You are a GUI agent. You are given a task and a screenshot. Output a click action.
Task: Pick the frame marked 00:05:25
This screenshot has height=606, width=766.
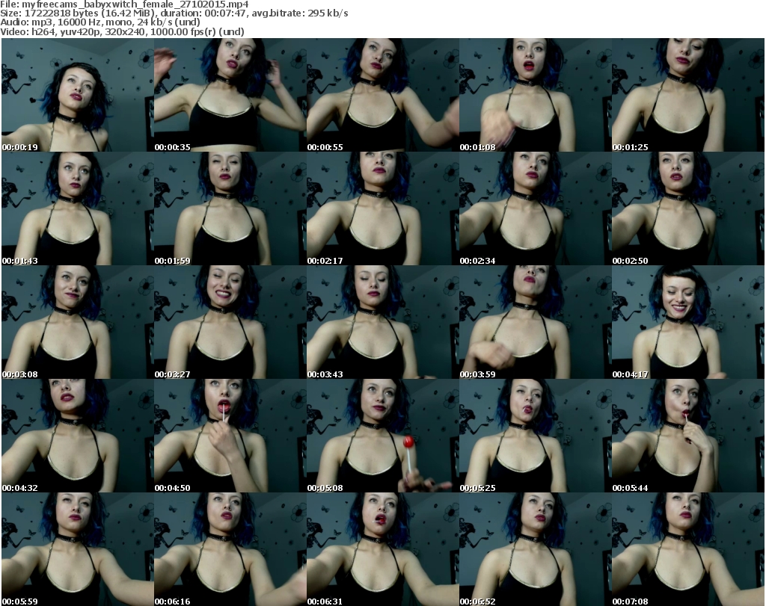point(536,436)
